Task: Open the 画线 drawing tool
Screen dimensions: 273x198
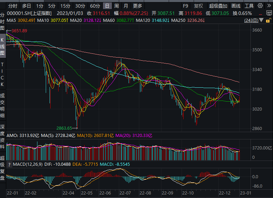Action: (x=236, y=6)
